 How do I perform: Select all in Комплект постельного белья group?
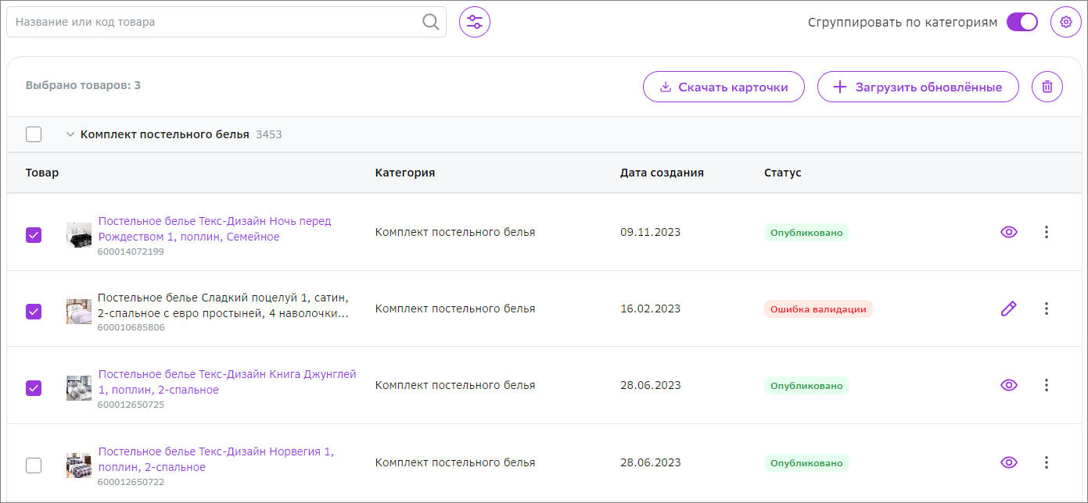[x=34, y=134]
